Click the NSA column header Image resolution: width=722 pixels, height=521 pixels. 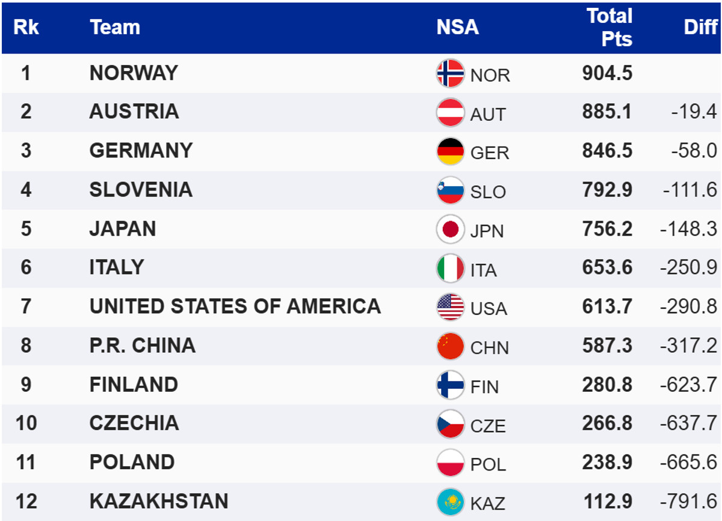point(457,28)
